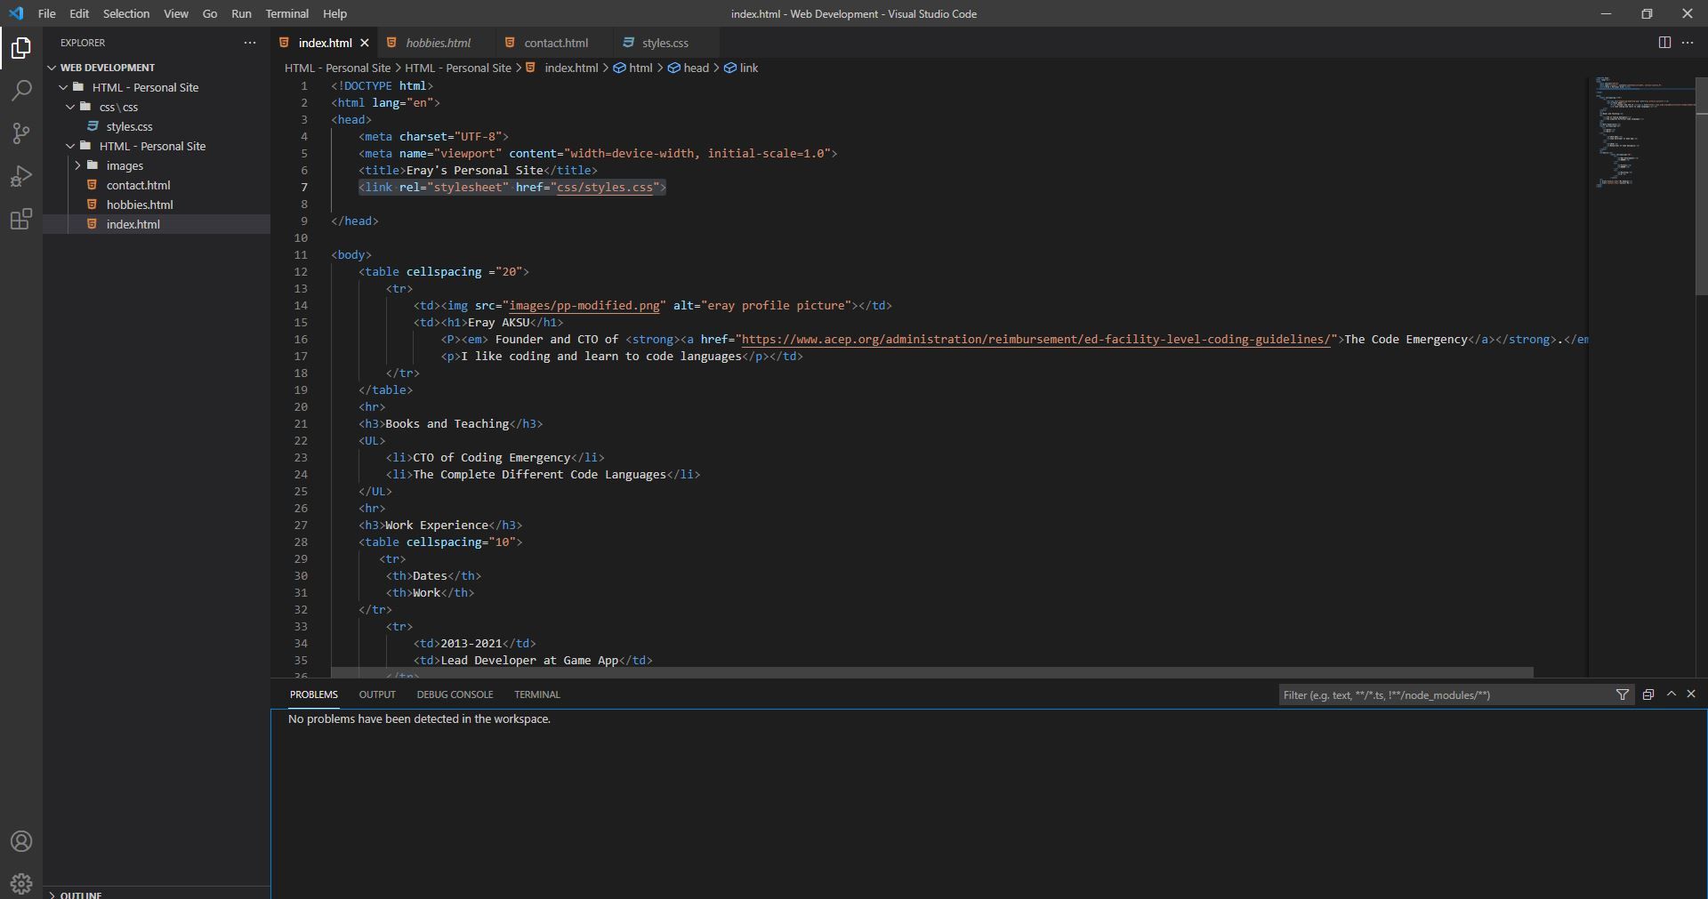
Task: Open the Extensions view
Action: click(21, 219)
